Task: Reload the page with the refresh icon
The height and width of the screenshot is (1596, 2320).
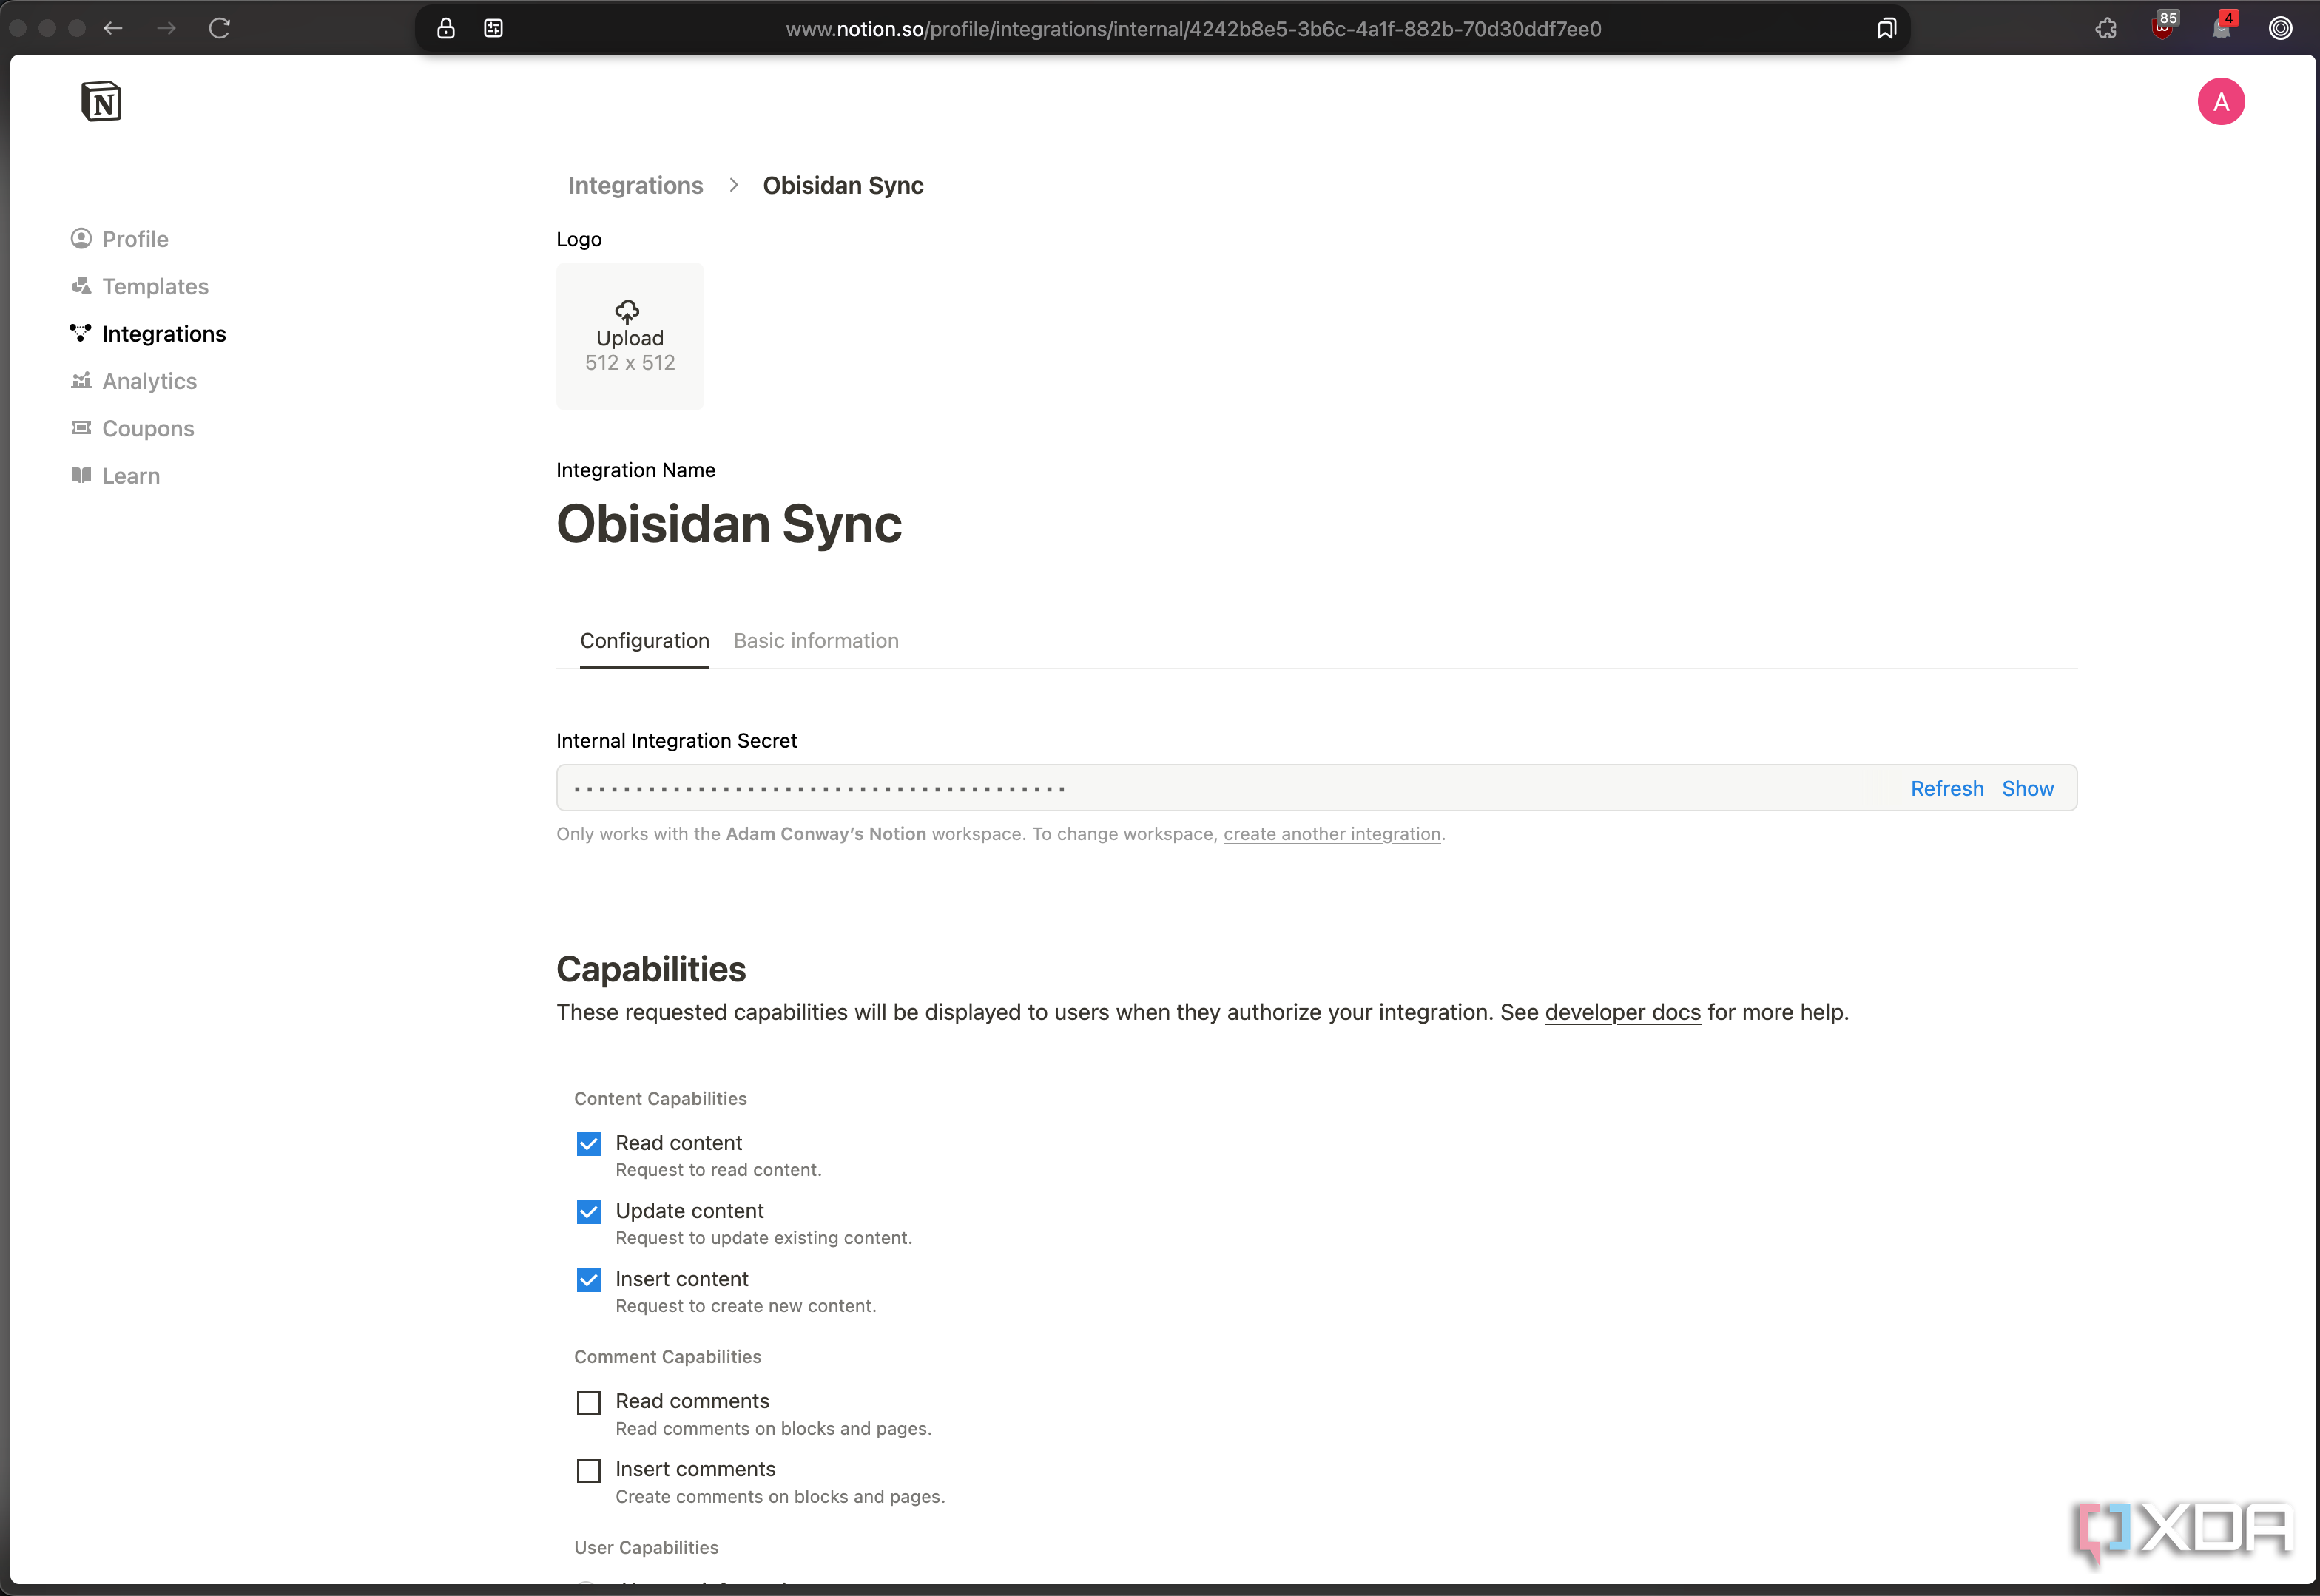Action: pyautogui.click(x=220, y=28)
